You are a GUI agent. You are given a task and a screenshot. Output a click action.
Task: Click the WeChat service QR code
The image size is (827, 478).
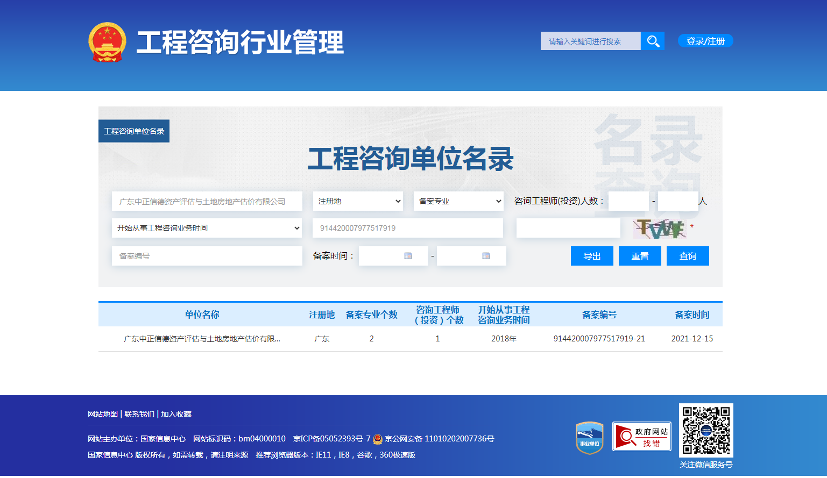706,431
